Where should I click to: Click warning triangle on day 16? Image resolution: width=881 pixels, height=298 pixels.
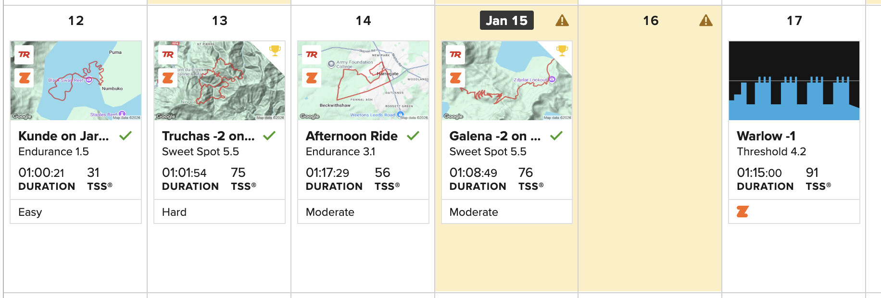pos(706,21)
